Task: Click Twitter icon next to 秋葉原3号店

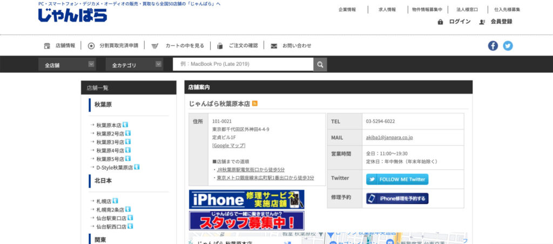Action: [128, 142]
